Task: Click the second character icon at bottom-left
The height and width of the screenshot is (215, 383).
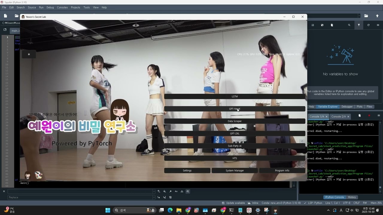Action: pyautogui.click(x=38, y=175)
